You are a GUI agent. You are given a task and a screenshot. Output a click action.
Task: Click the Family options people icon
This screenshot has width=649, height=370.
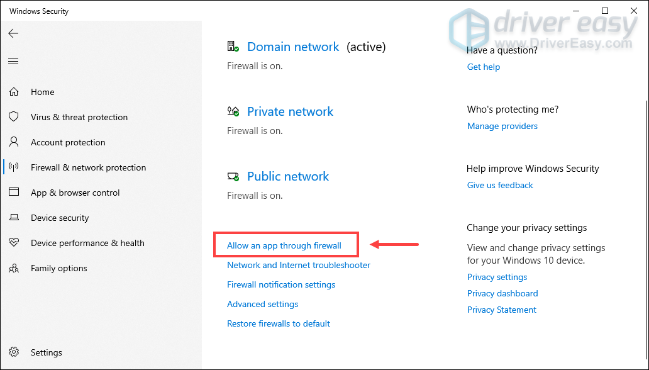point(14,268)
